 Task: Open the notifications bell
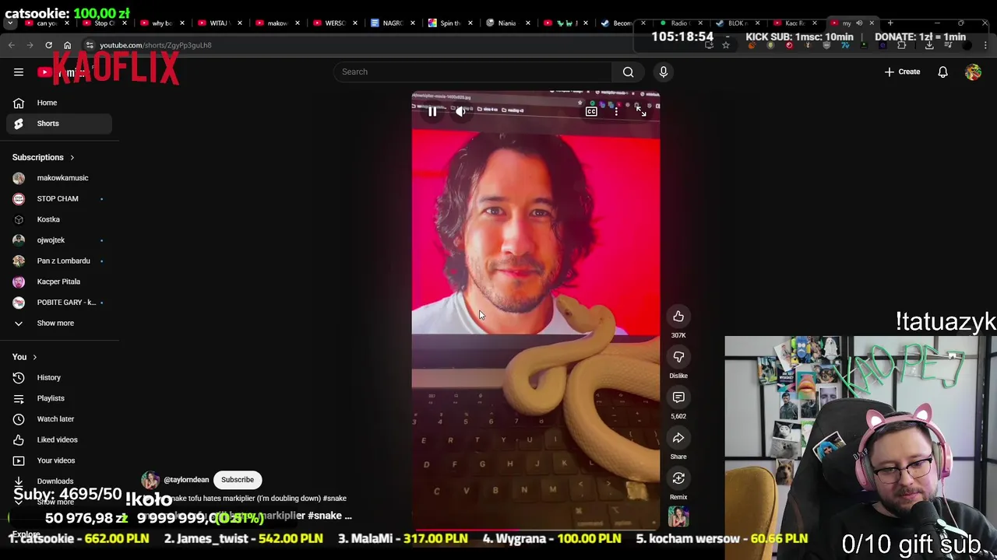point(942,72)
